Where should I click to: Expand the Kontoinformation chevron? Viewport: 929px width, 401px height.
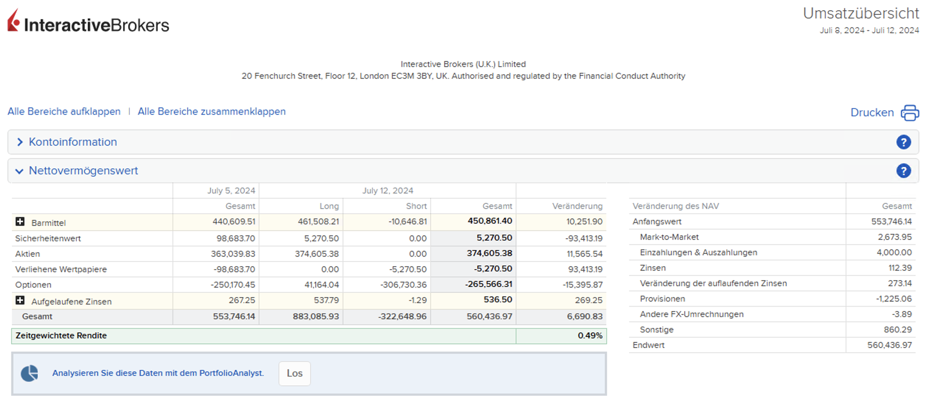click(20, 142)
